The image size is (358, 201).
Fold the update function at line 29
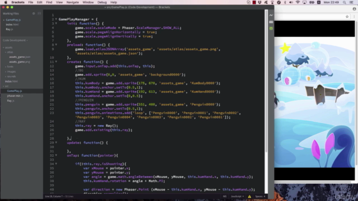click(x=56, y=143)
